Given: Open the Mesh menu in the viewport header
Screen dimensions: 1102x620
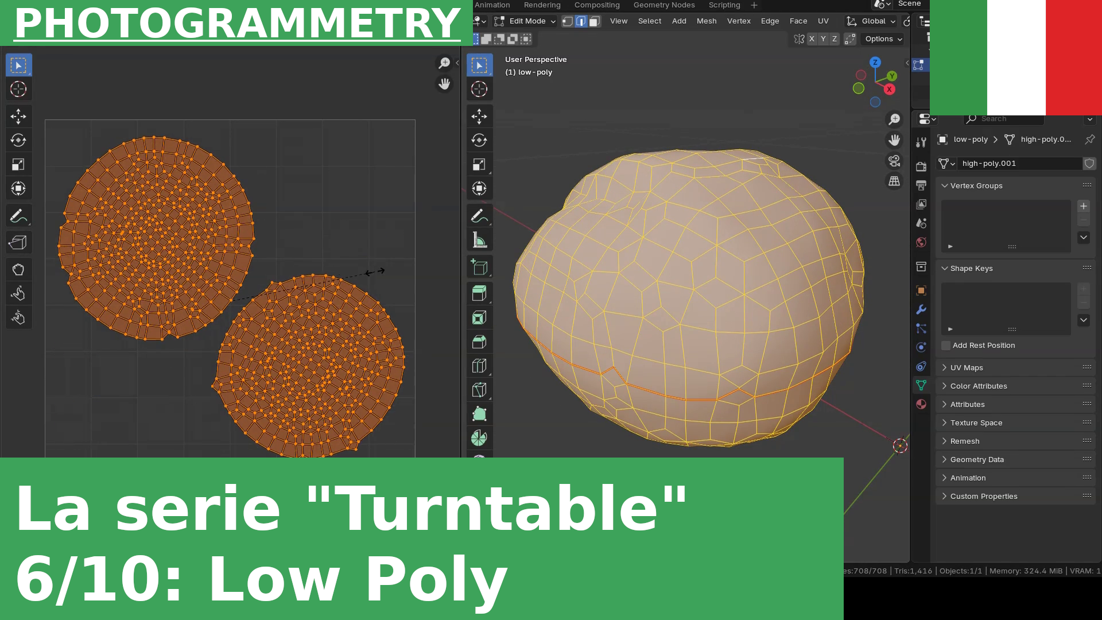Looking at the screenshot, I should point(707,21).
